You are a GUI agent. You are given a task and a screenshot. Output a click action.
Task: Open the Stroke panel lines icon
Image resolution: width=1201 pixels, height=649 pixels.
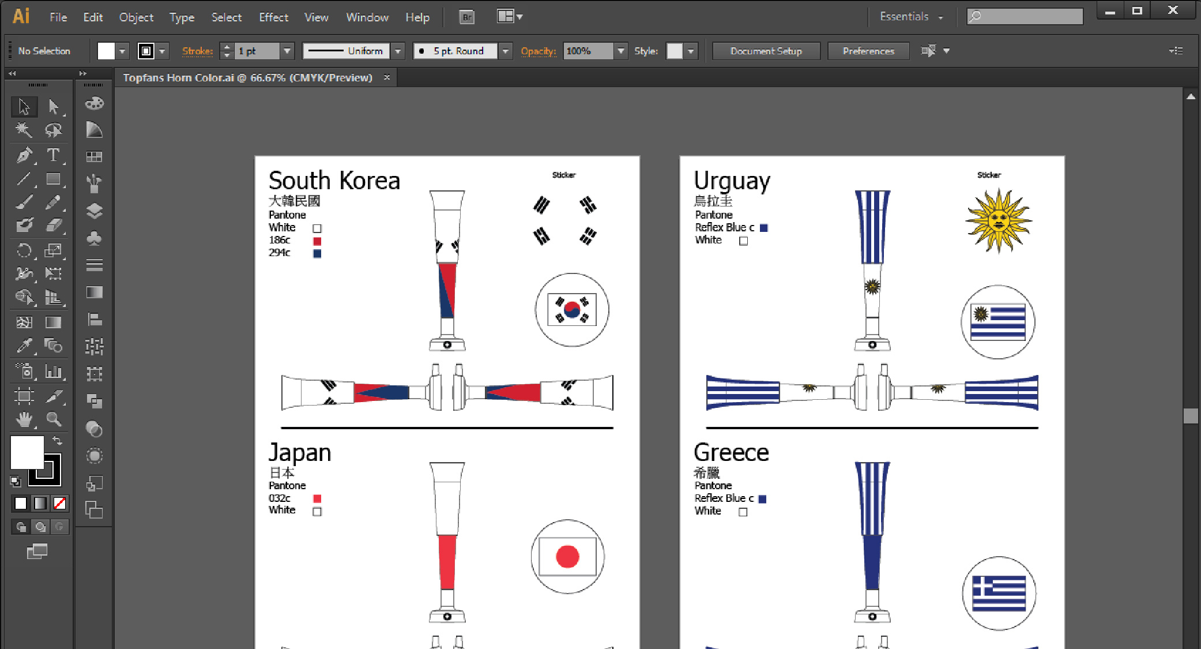(x=94, y=265)
